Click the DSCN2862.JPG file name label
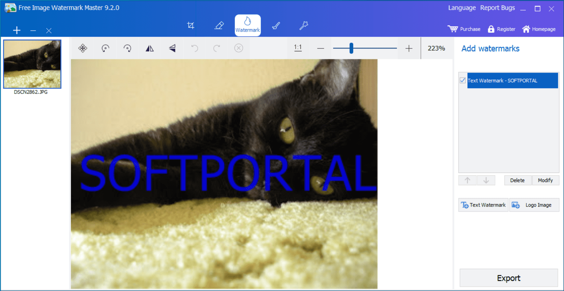The image size is (564, 291). click(x=31, y=92)
